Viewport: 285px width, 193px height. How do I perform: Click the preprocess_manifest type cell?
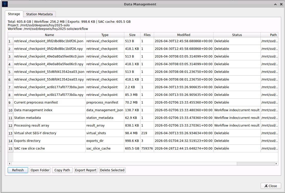click(x=105, y=103)
